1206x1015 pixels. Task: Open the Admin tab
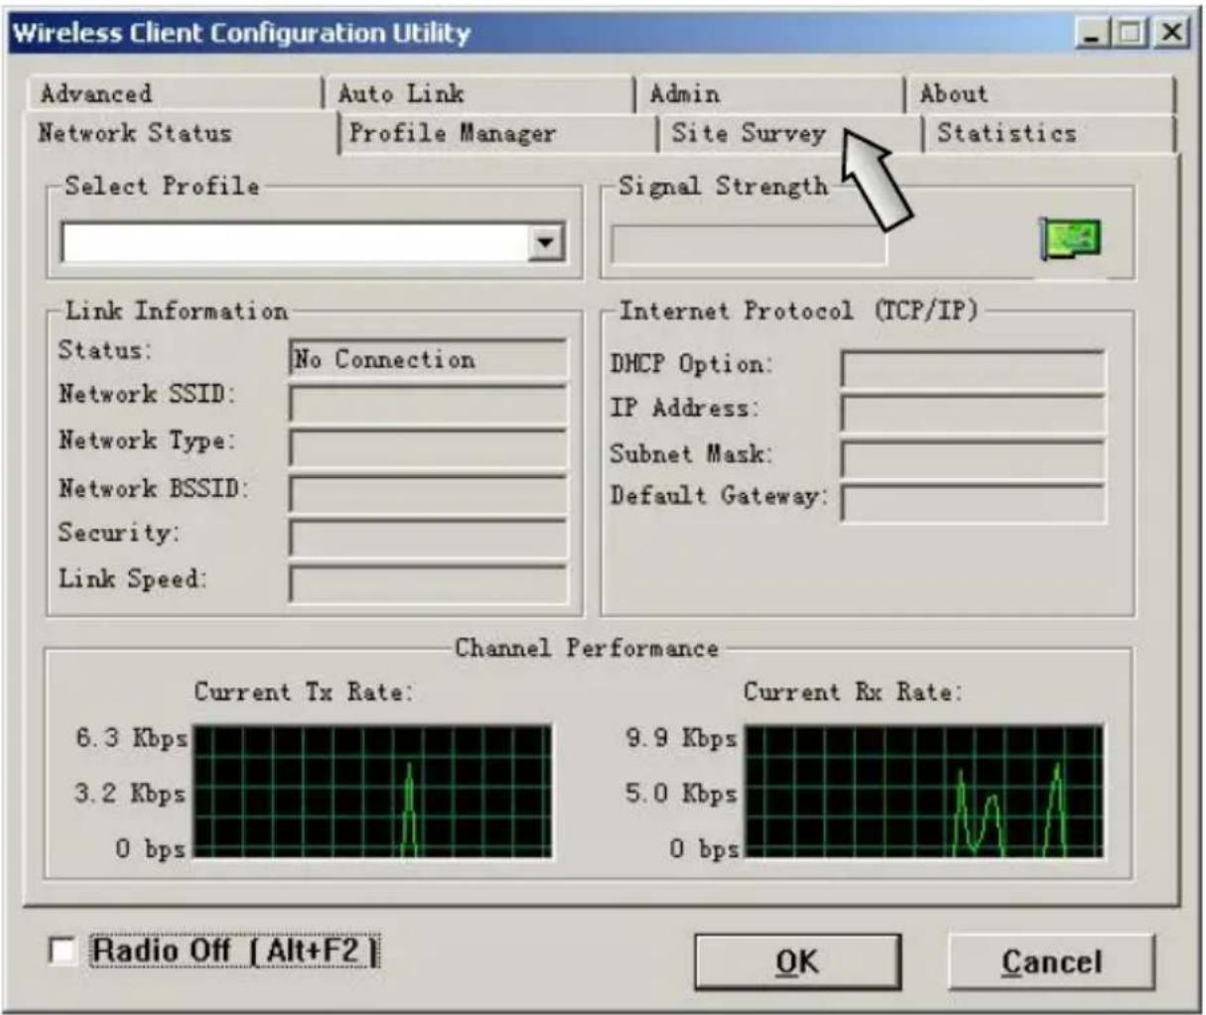coord(769,94)
